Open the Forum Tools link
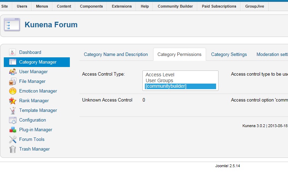 [x=32, y=139]
